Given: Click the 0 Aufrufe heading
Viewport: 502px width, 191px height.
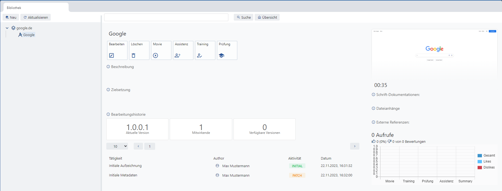Looking at the screenshot, I should [383, 135].
